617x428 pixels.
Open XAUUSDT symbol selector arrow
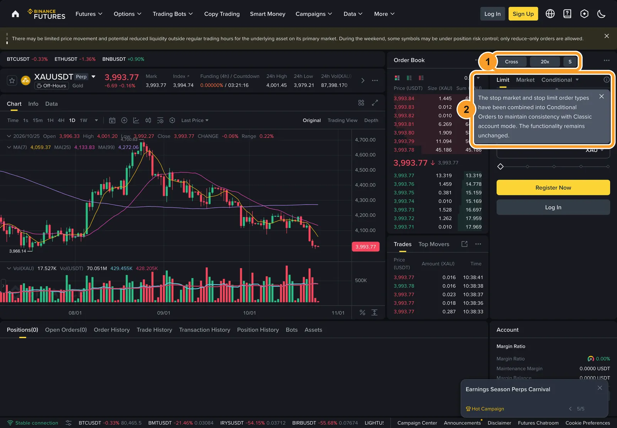point(93,77)
